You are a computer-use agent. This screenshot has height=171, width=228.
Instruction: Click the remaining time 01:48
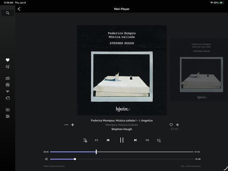[197, 152]
